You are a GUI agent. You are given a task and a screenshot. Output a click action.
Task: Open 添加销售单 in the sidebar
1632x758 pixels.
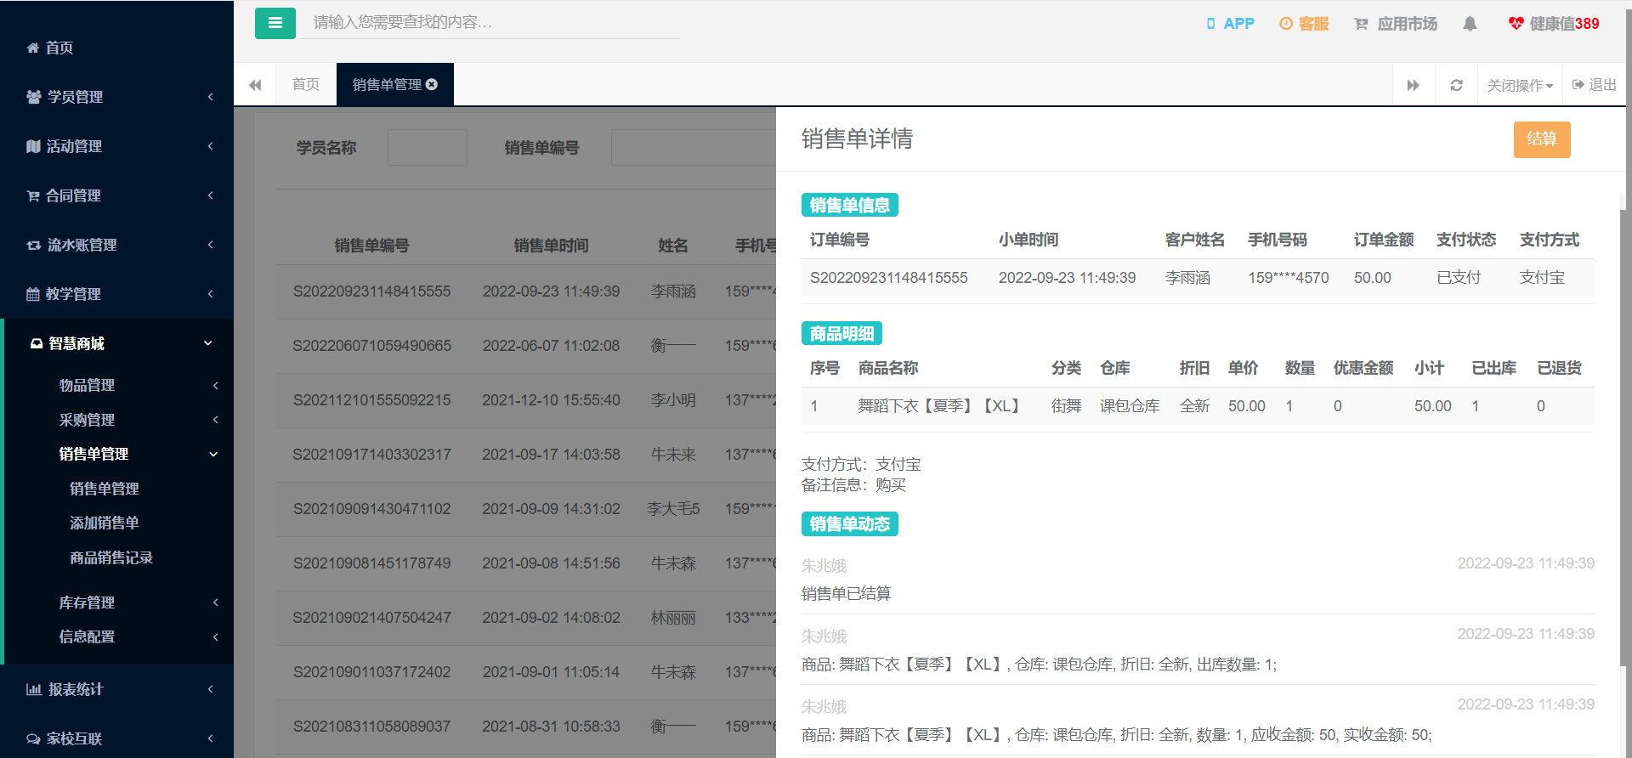105,523
